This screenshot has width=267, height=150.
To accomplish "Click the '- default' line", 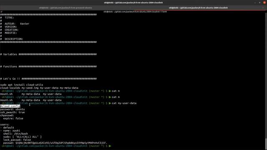I will click(x=7, y=127).
